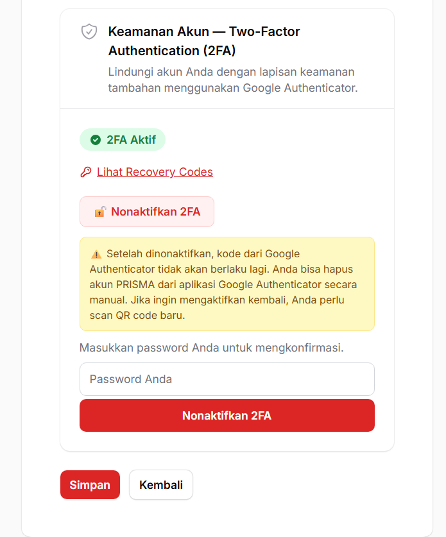Select the Keamanan Akun card header
The image size is (446, 537).
pos(227,58)
